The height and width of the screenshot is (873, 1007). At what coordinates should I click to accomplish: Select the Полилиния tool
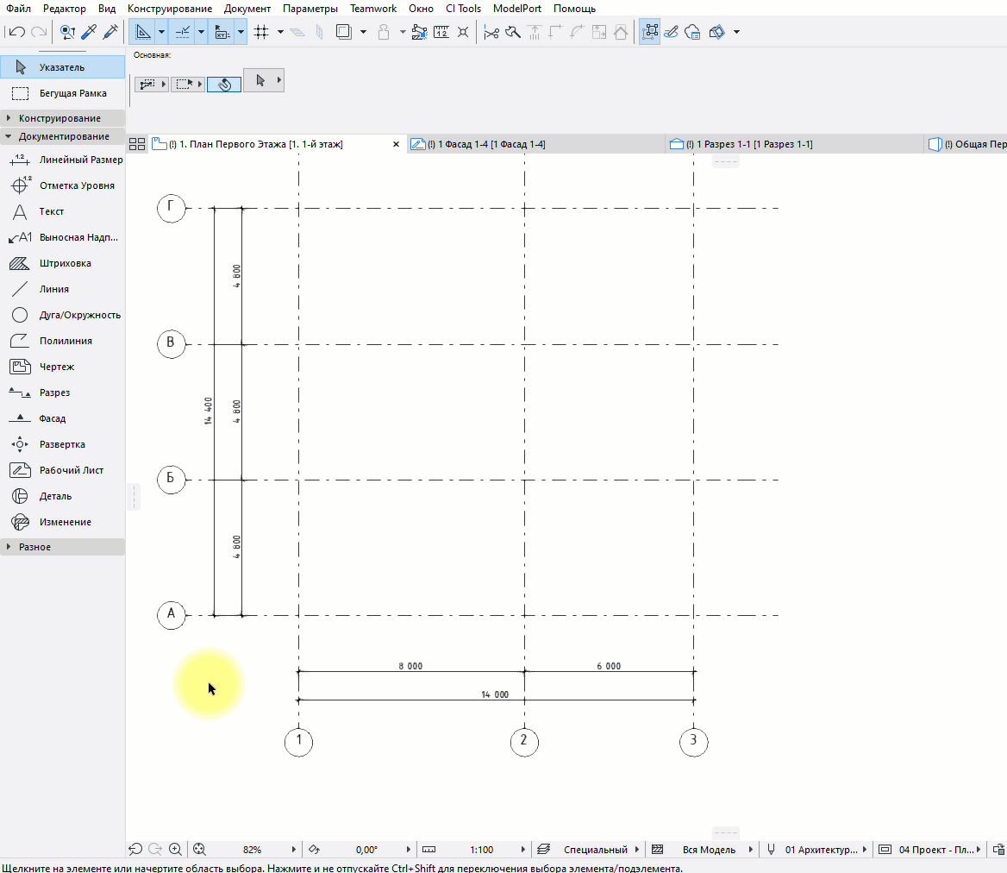coord(62,341)
